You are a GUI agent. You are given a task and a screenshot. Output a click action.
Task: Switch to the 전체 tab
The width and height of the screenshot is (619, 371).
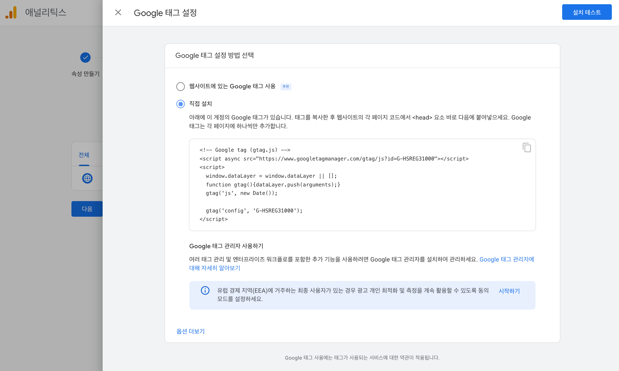point(84,155)
